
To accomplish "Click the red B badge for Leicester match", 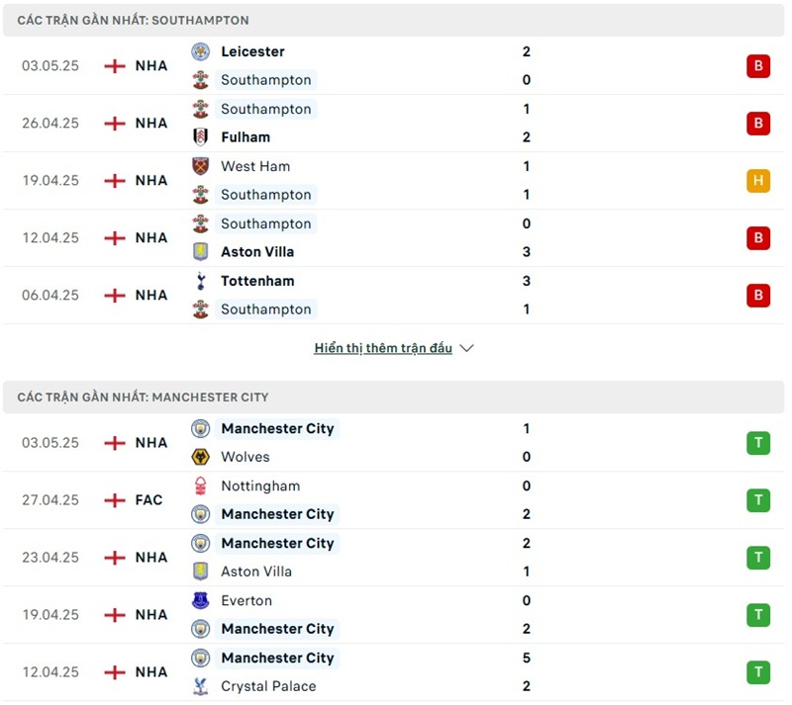I will (758, 66).
